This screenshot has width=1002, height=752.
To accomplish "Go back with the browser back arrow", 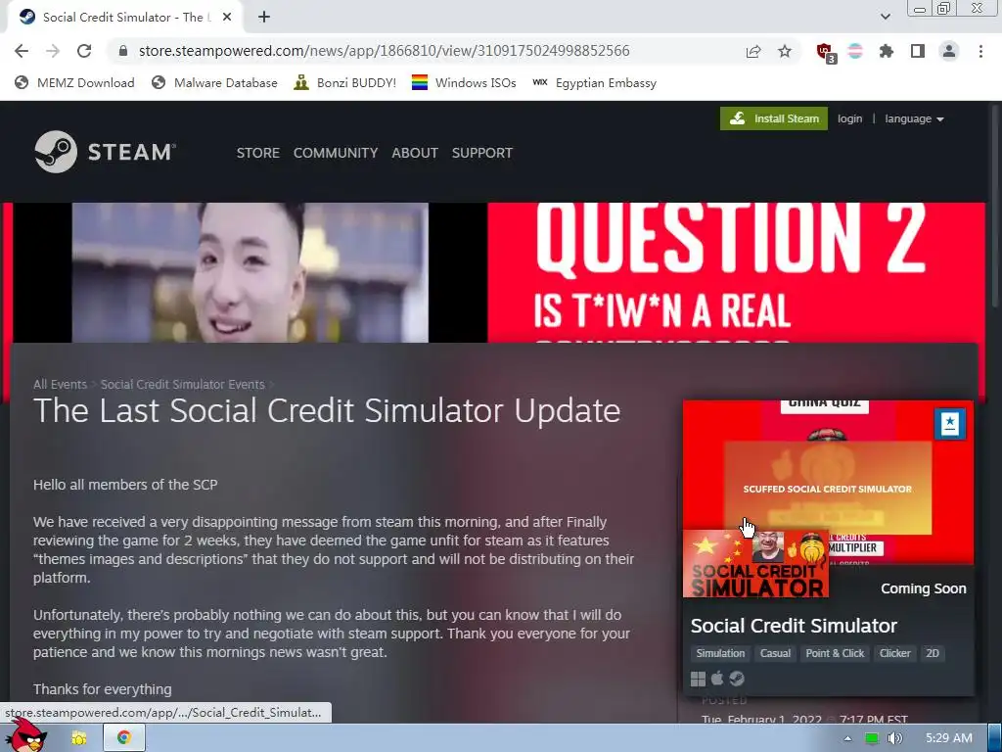I will pos(22,51).
